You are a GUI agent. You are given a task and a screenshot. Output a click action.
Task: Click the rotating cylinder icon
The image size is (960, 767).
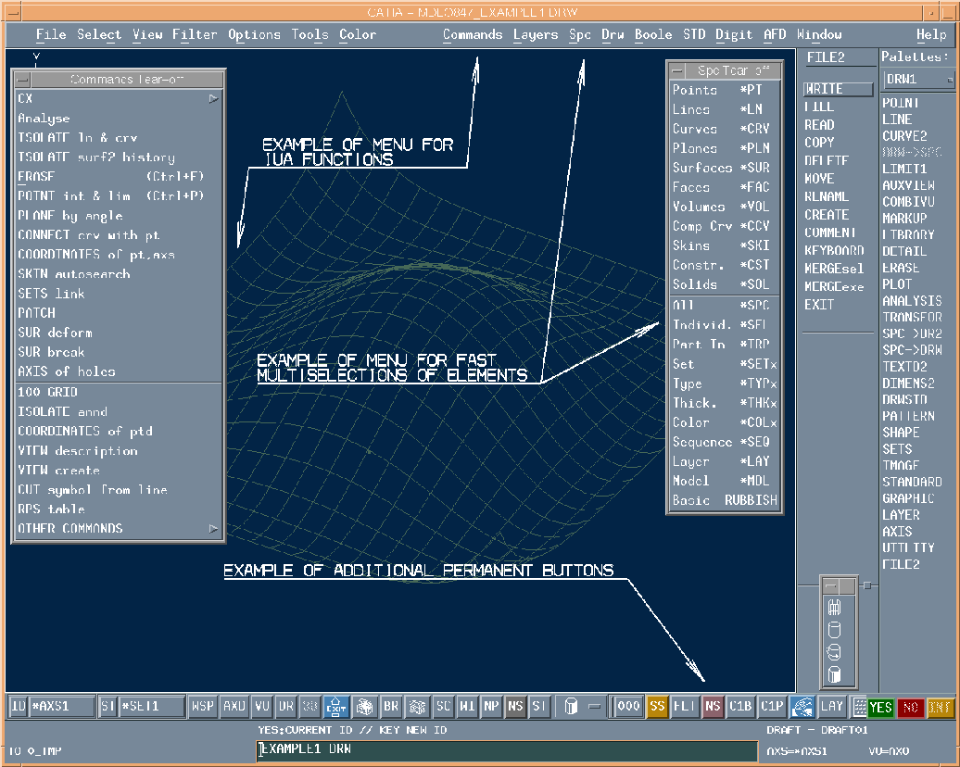pyautogui.click(x=833, y=652)
